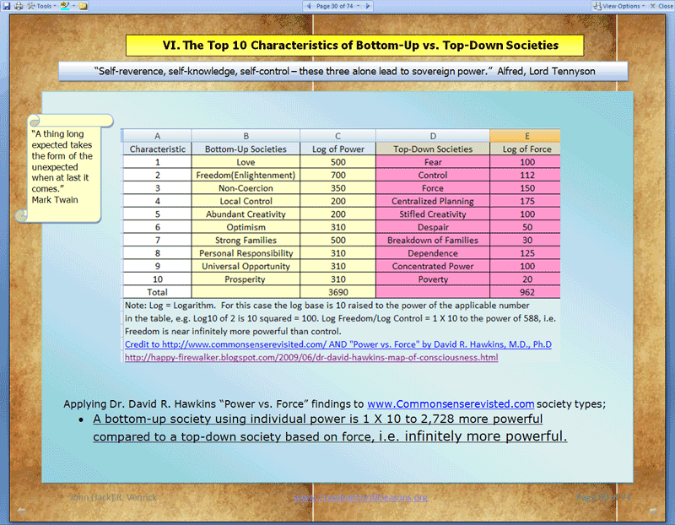Open the Page 30 of 74 dropdown
Screen dimensions: 675x525
[x=337, y=5]
